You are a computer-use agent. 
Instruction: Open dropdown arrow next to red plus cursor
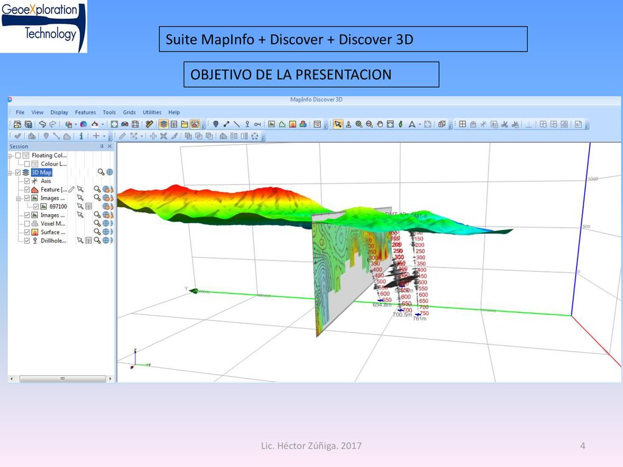click(104, 136)
